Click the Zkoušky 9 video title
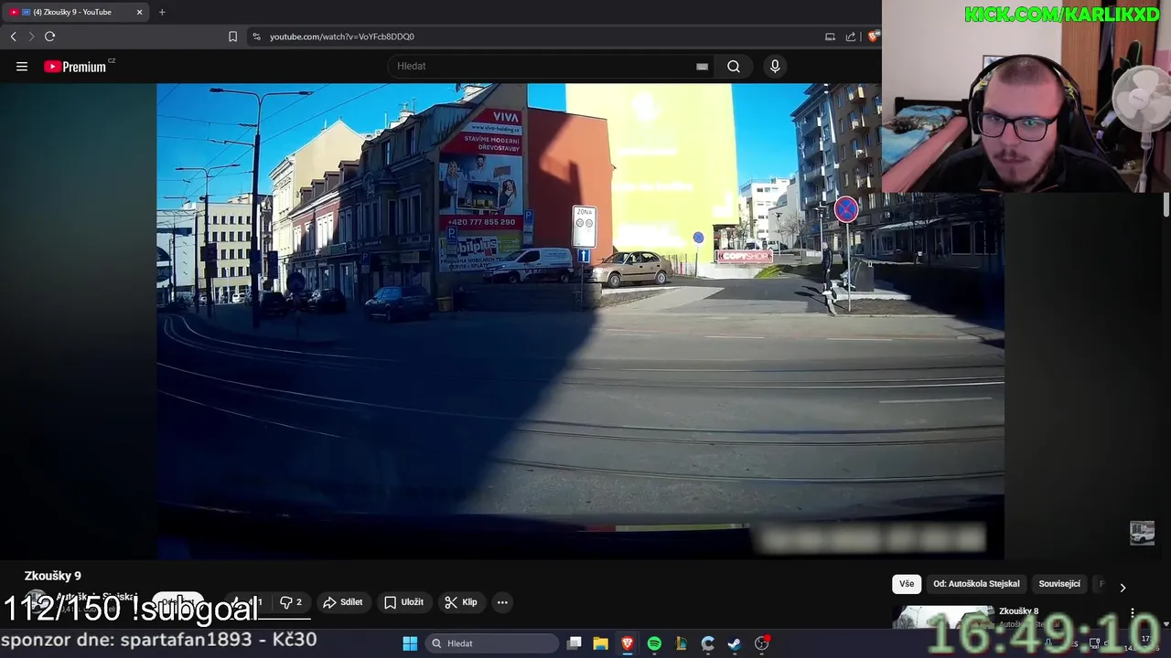 tap(53, 576)
